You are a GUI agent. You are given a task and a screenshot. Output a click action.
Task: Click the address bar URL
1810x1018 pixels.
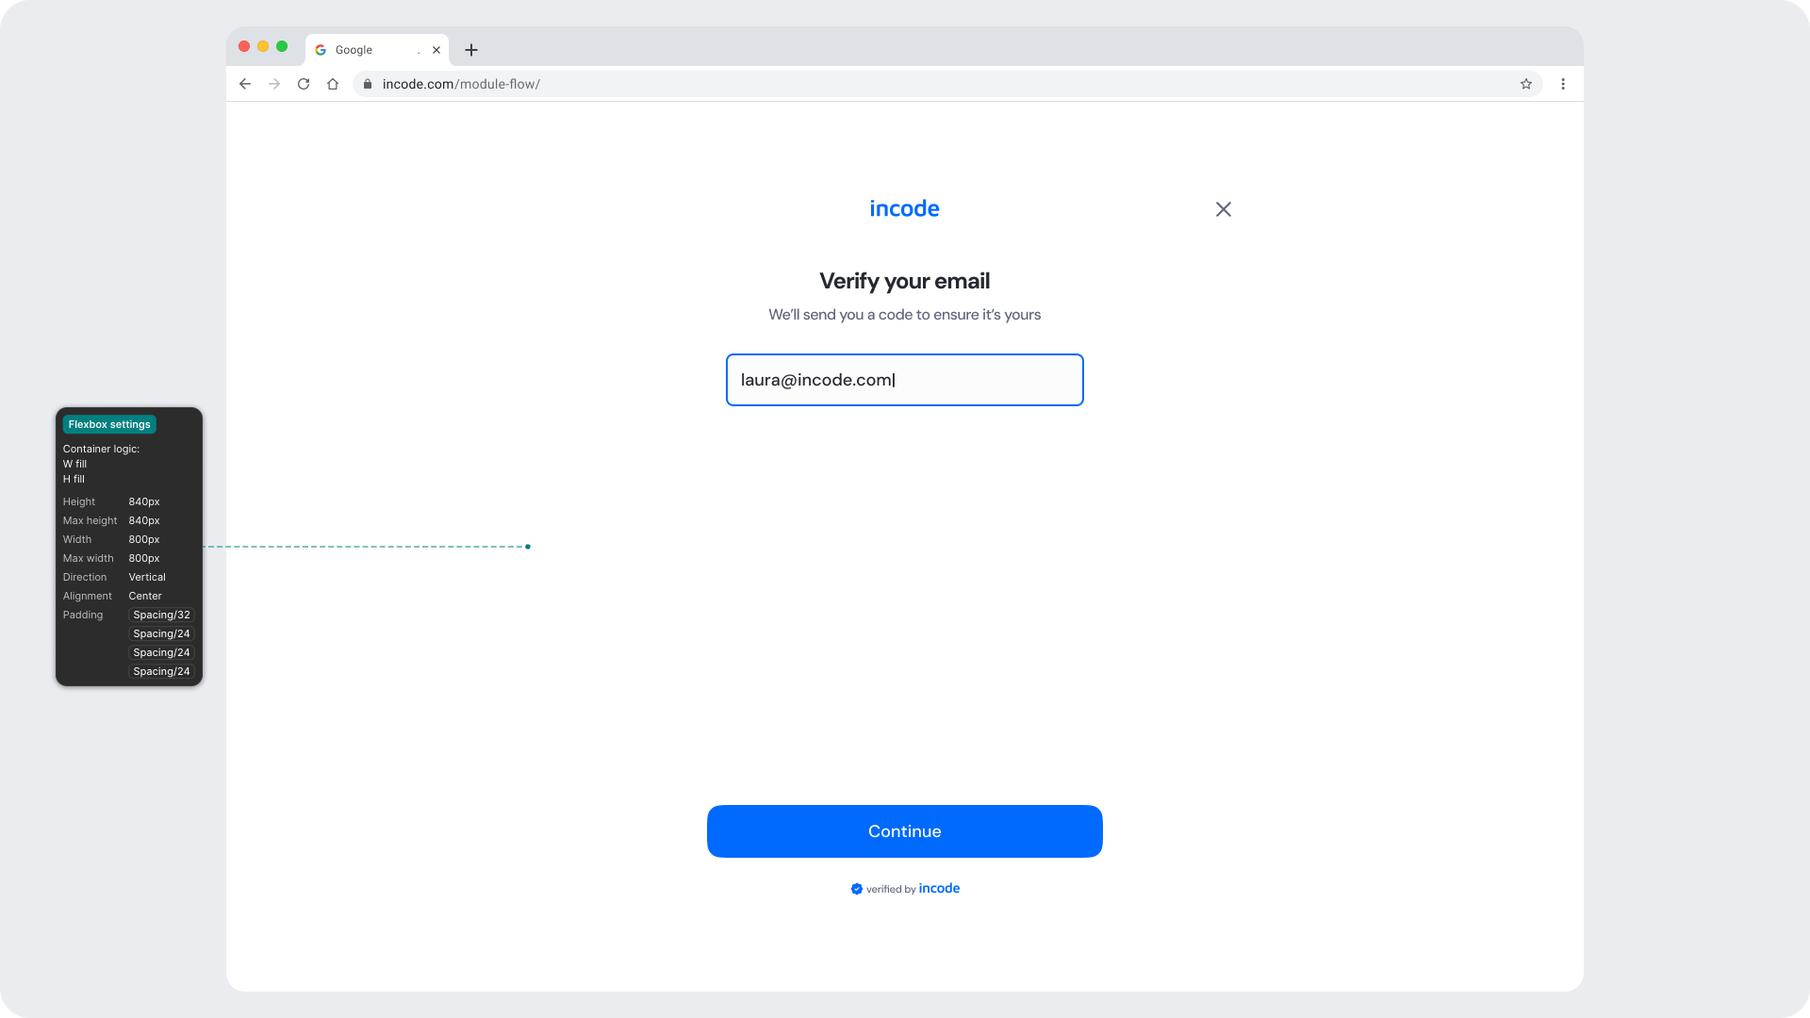click(461, 84)
